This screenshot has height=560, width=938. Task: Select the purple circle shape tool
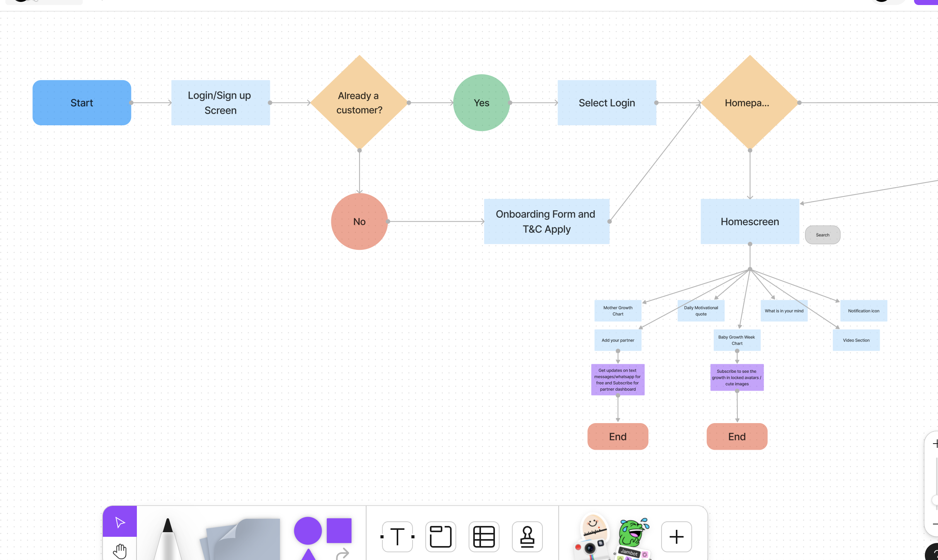tap(308, 531)
